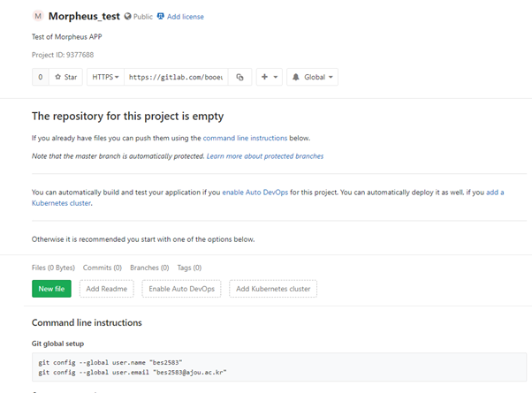
Task: View the Branches (0) tab
Action: (149, 268)
